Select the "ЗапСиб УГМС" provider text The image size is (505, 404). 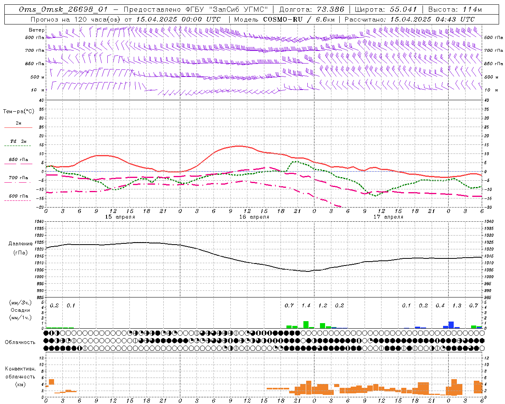click(239, 9)
